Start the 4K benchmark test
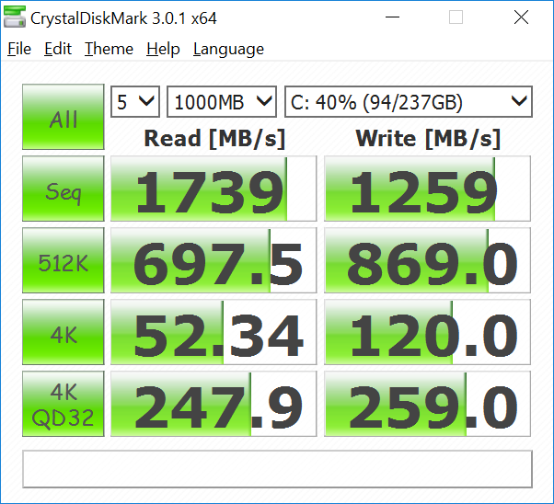This screenshot has width=554, height=504. [63, 332]
